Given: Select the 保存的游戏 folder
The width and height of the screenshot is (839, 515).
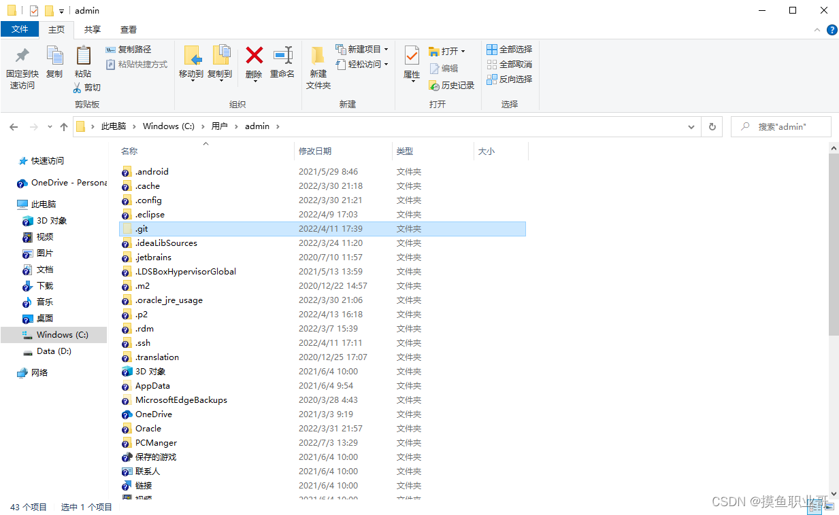Looking at the screenshot, I should (155, 457).
